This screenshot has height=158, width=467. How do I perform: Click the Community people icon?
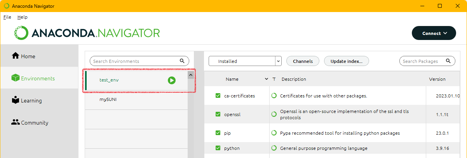point(16,122)
